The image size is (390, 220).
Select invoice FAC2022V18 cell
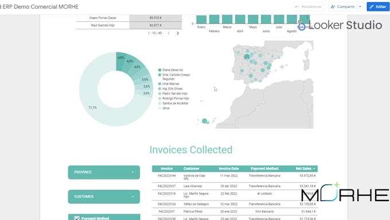(x=167, y=194)
